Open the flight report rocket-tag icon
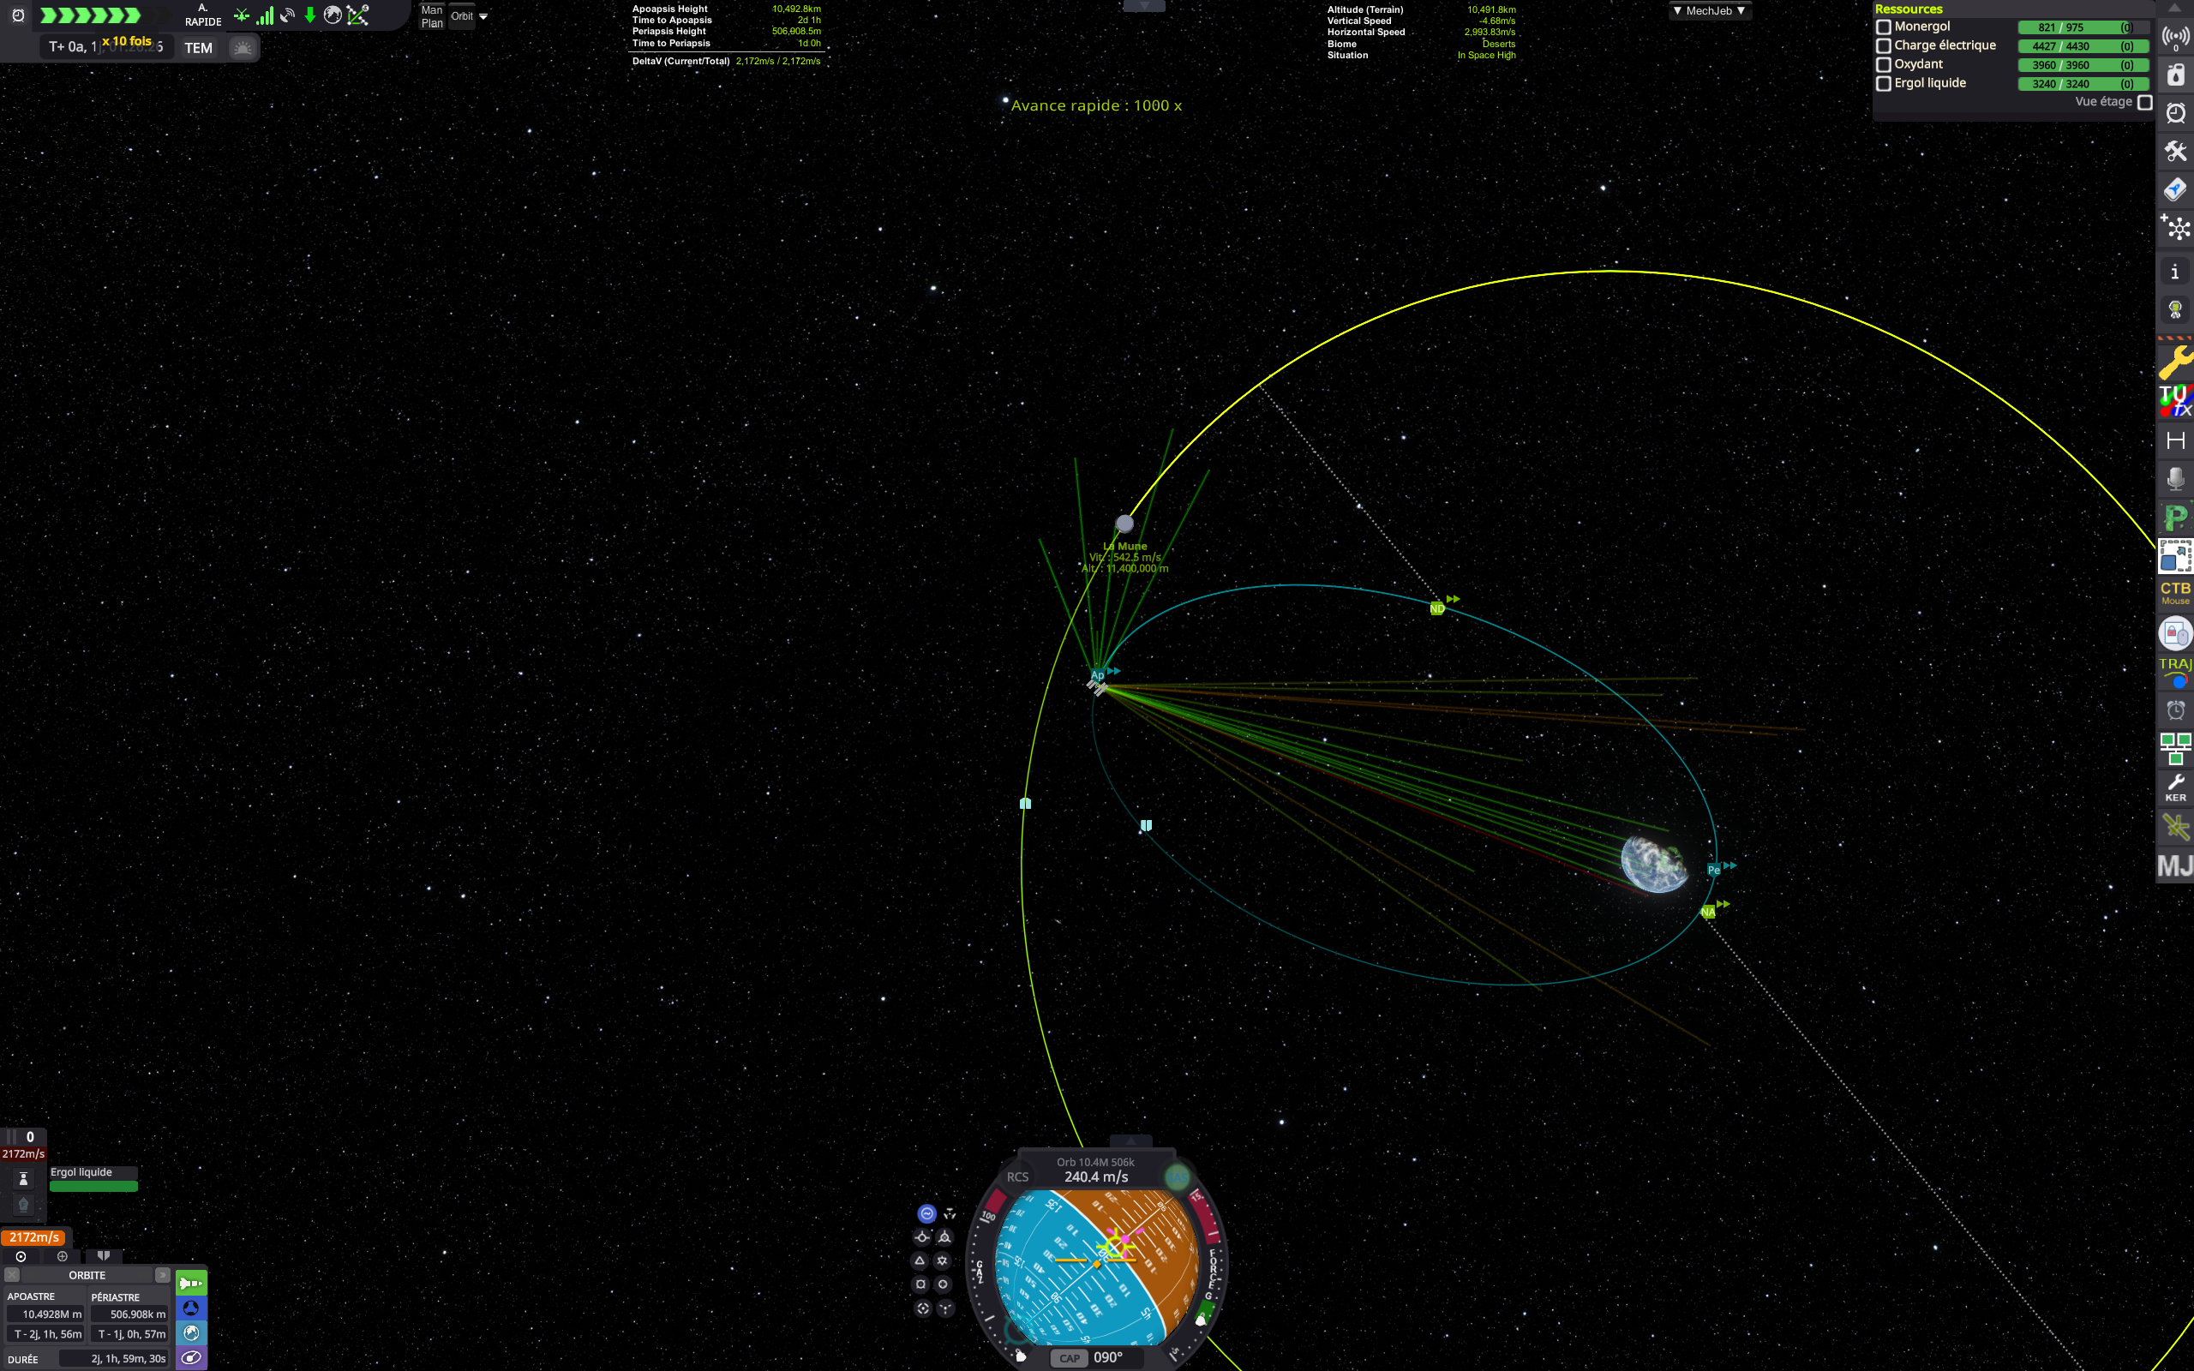Image resolution: width=2194 pixels, height=1371 pixels. click(x=2175, y=189)
